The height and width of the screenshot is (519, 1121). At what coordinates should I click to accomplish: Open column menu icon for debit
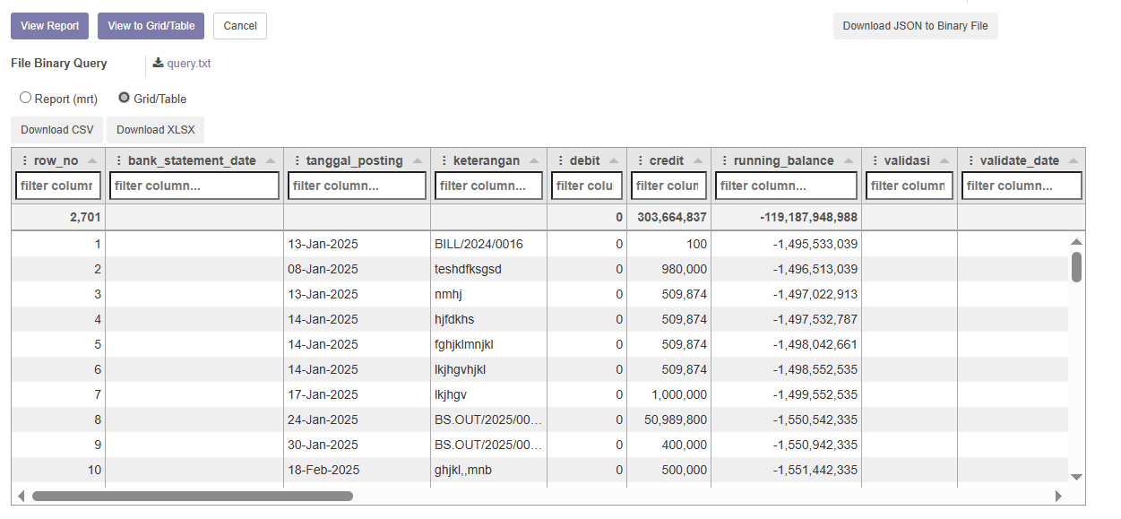pos(560,161)
